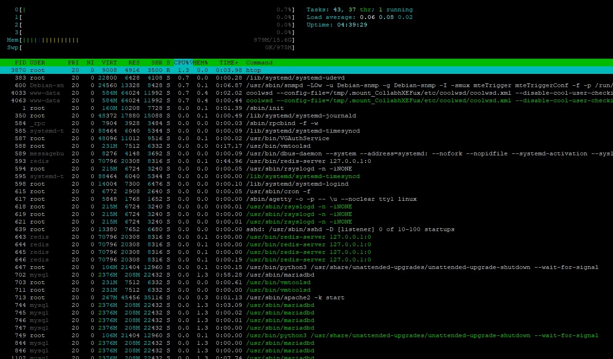This screenshot has height=359, width=613.
Task: Click the CPU 2 usage meter
Action: [x=155, y=25]
